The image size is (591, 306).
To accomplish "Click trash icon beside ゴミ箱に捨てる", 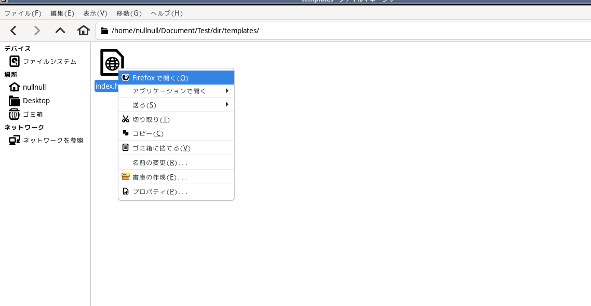I will coord(126,147).
